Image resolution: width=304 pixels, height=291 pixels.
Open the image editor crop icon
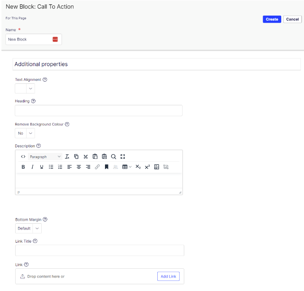pos(166,167)
